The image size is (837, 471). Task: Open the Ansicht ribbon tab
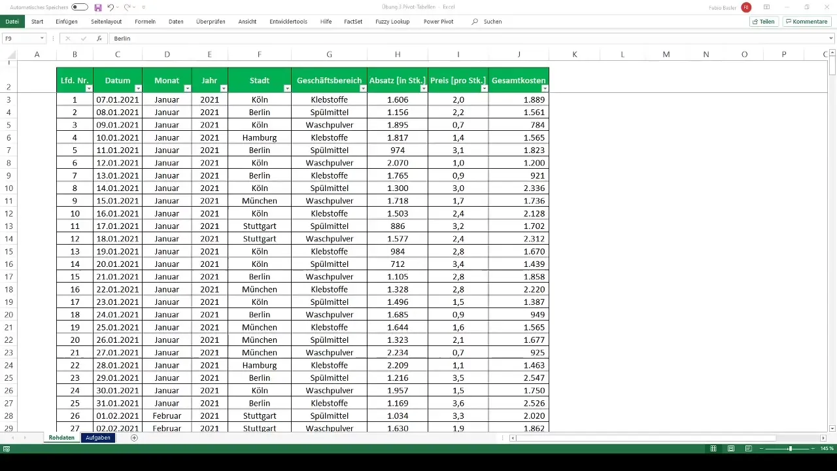click(247, 22)
